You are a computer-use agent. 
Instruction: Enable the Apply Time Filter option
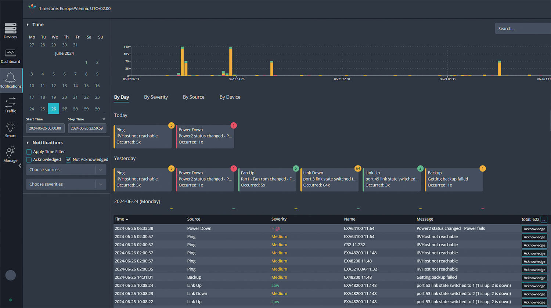pyautogui.click(x=29, y=151)
